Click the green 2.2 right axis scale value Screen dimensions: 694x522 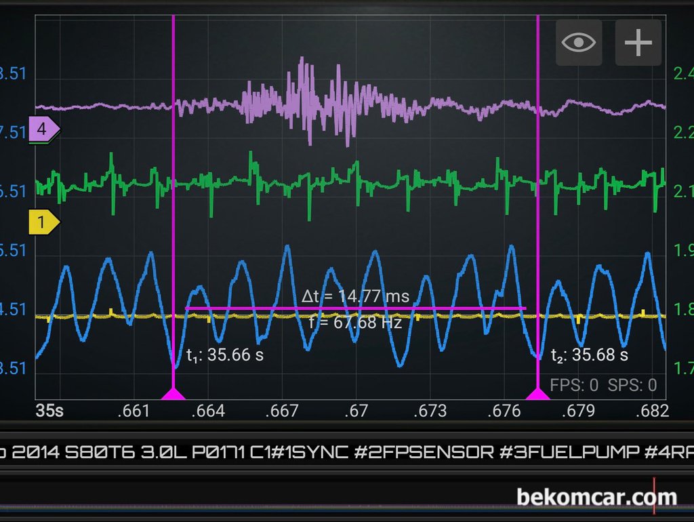[683, 132]
